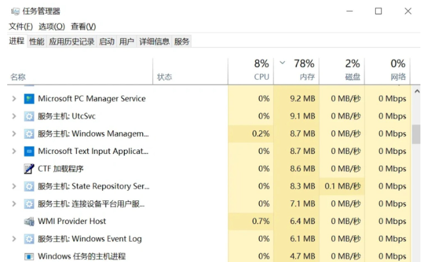Open the 查看(V) menu
The width and height of the screenshot is (425, 262).
[83, 26]
